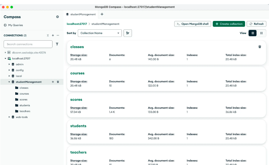Screen dimensions: 269x165
Task: Select web-tools database in sidebar
Action: (x=22, y=117)
